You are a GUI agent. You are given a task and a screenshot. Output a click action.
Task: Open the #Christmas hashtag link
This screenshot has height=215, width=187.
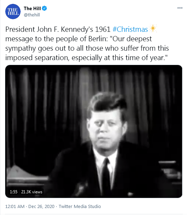130,29
